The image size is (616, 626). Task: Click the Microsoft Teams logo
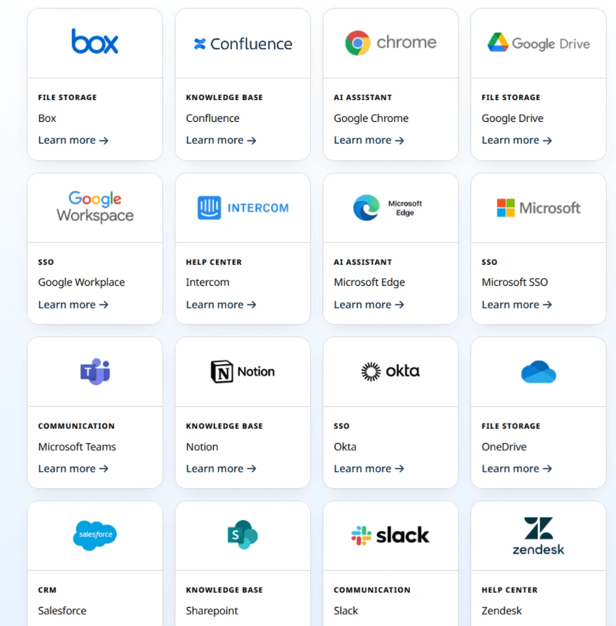[94, 371]
